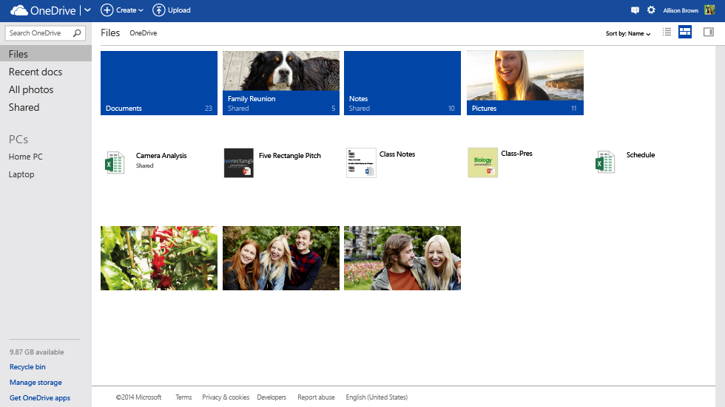Switch to thumbnails tile view
This screenshot has height=407, width=725.
click(x=685, y=33)
